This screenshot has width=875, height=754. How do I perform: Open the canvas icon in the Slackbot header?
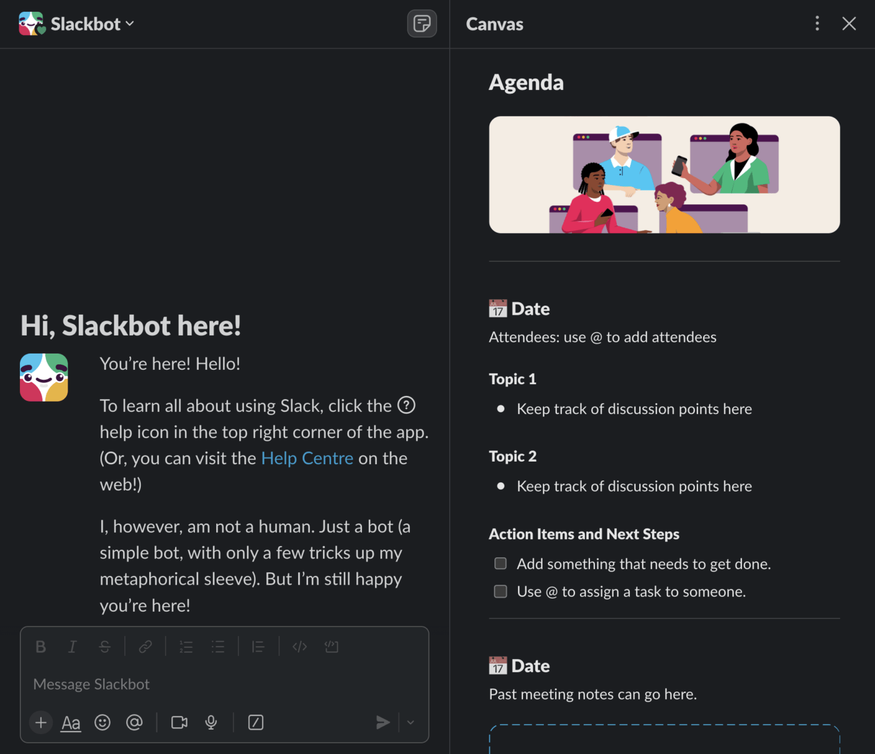[x=422, y=24]
